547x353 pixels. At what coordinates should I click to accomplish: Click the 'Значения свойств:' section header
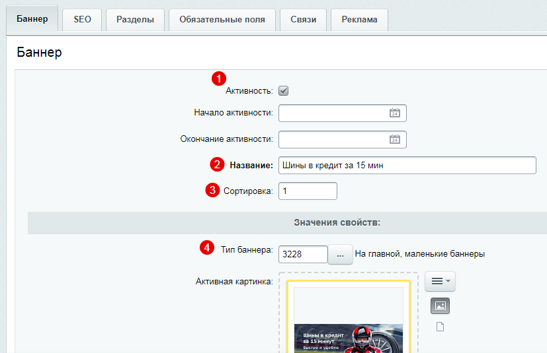pyautogui.click(x=337, y=222)
